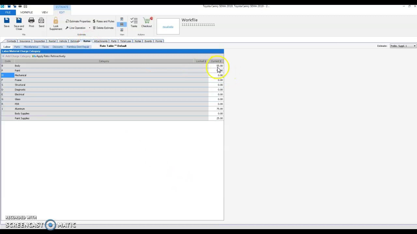Open the Vehicle tab
Screen dimensions: 417x234
coord(63,41)
